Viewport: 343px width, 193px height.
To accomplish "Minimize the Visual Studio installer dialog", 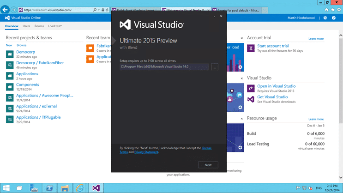I will (214, 17).
